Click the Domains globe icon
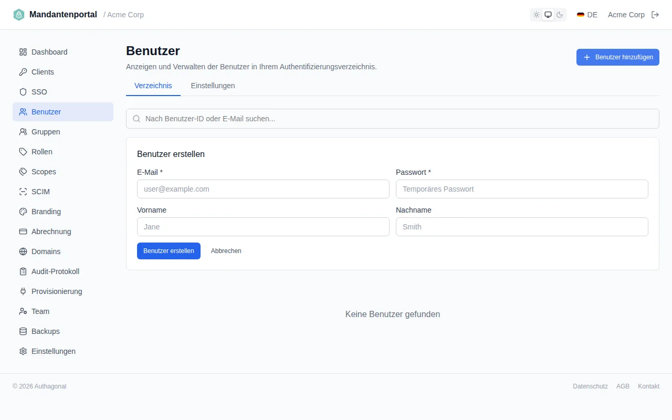Viewport: 672px width, 420px height. click(x=23, y=251)
